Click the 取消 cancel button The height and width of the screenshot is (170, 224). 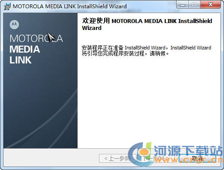(x=197, y=158)
